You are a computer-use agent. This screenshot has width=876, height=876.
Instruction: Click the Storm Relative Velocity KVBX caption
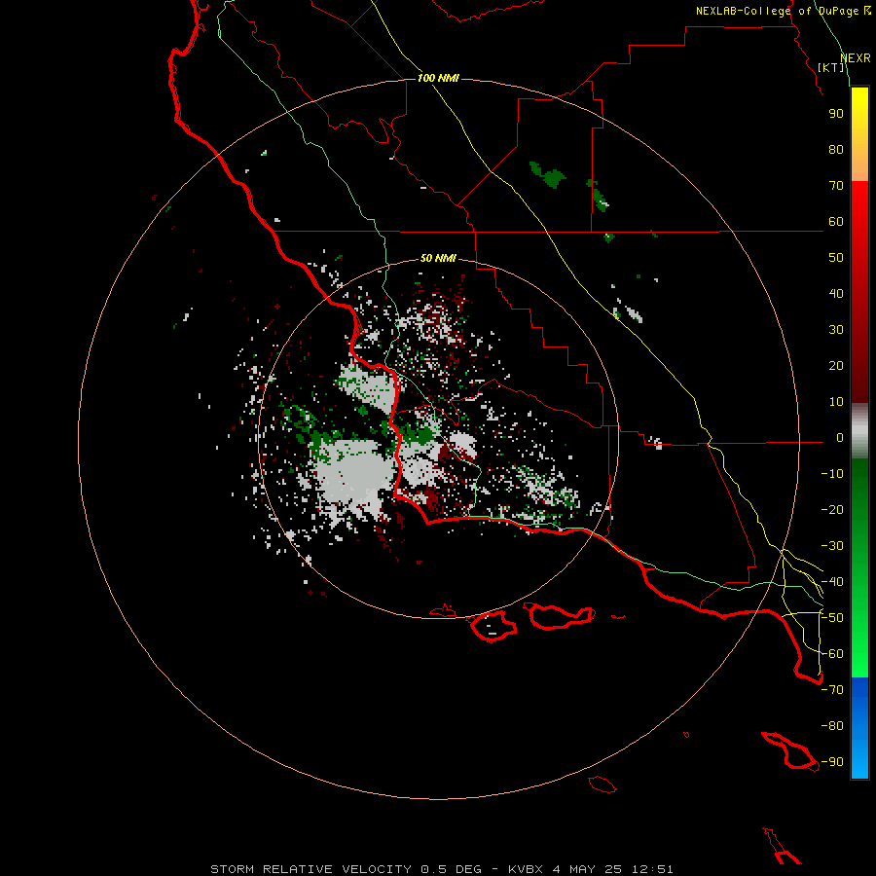click(441, 869)
